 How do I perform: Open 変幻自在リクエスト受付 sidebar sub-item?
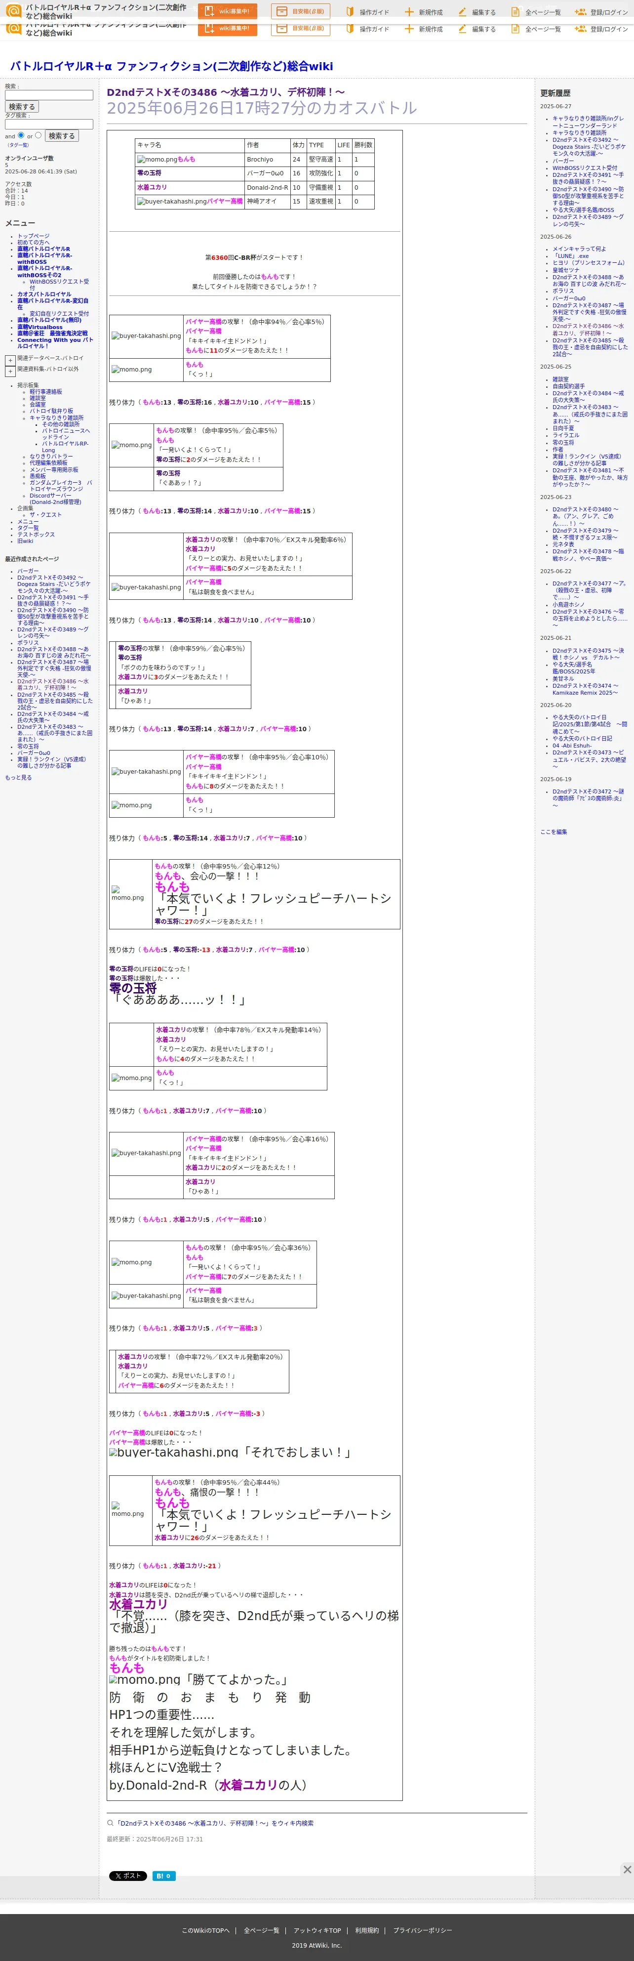coord(59,313)
